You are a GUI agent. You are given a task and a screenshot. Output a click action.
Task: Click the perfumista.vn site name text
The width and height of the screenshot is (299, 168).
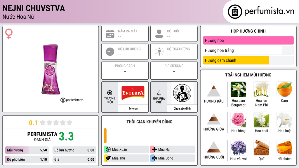tap(269, 11)
